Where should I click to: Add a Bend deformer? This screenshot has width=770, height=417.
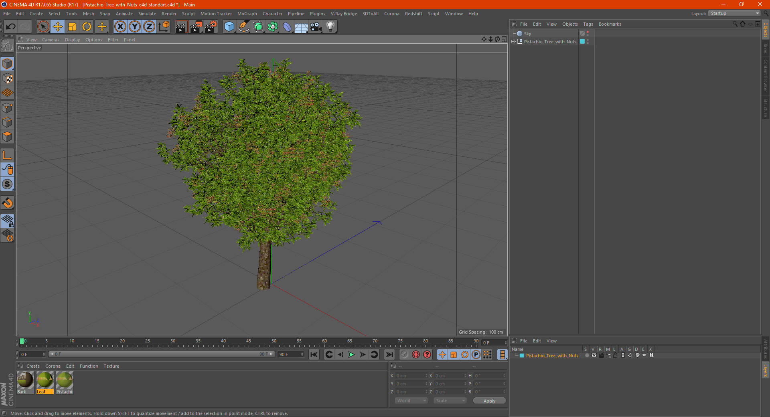click(287, 27)
